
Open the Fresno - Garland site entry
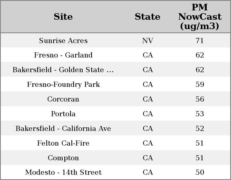(63, 55)
